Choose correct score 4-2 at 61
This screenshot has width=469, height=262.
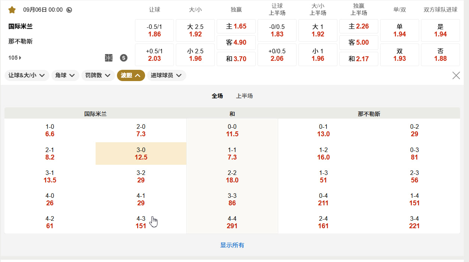point(50,222)
